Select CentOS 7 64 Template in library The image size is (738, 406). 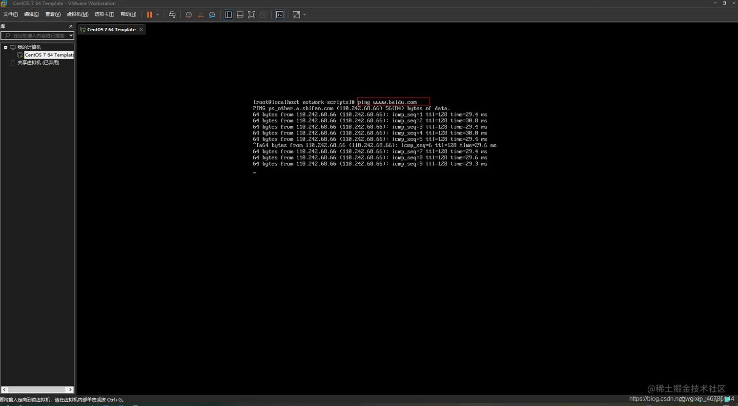click(49, 55)
